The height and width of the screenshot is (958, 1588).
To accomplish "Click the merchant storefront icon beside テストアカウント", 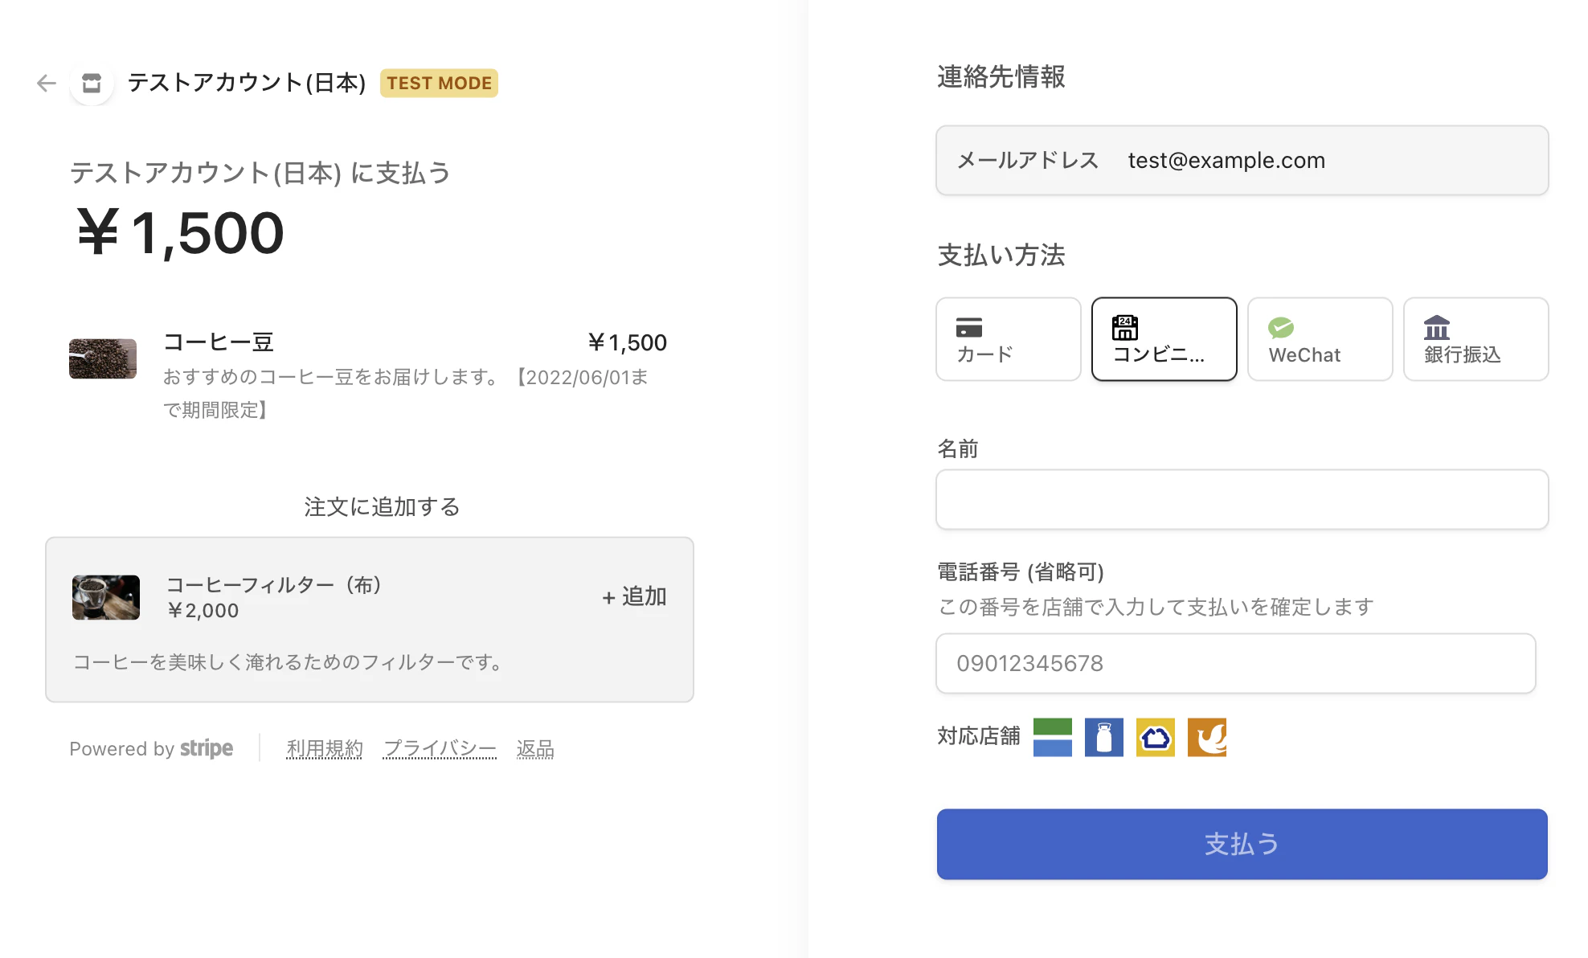I will pos(91,83).
